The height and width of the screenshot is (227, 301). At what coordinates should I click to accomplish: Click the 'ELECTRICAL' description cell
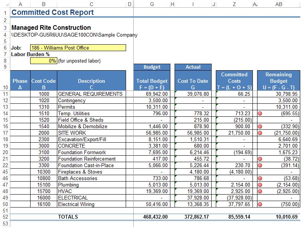point(91,198)
